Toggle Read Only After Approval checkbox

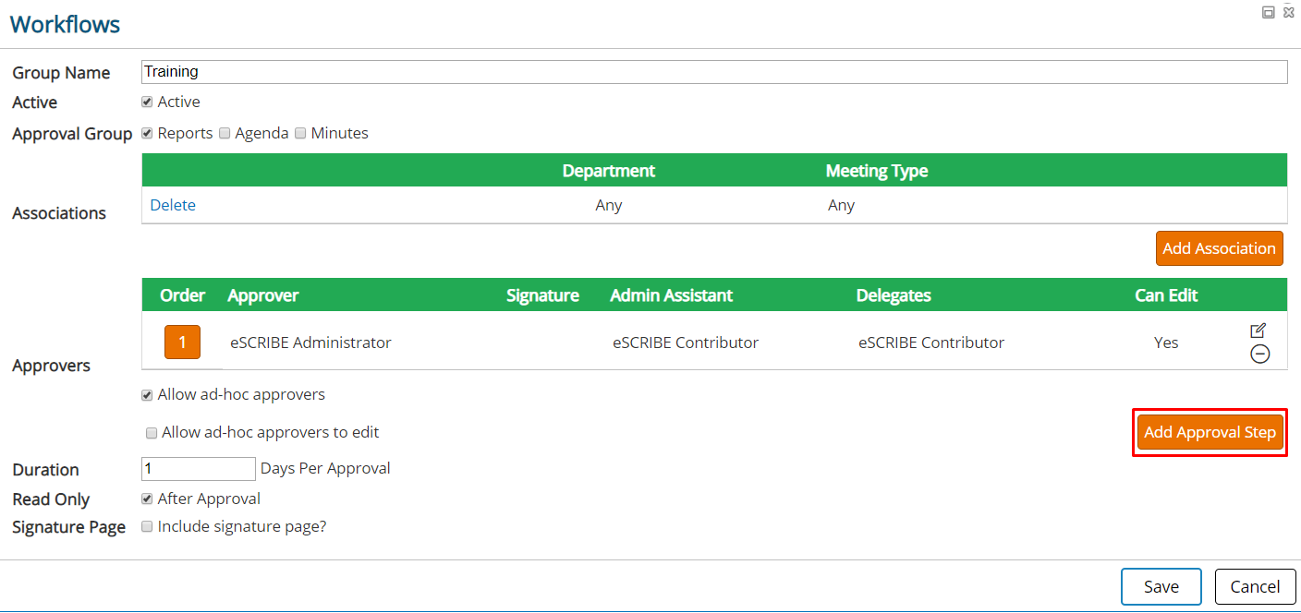(x=147, y=499)
